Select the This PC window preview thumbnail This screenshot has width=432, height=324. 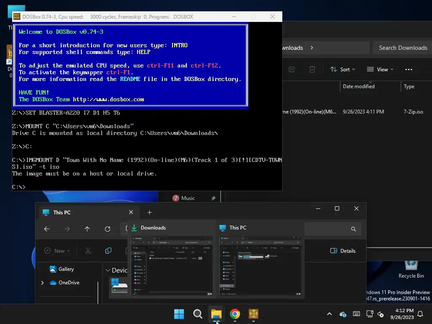coord(260,266)
